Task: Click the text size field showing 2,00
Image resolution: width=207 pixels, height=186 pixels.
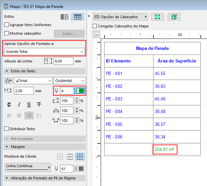Action: point(24,91)
